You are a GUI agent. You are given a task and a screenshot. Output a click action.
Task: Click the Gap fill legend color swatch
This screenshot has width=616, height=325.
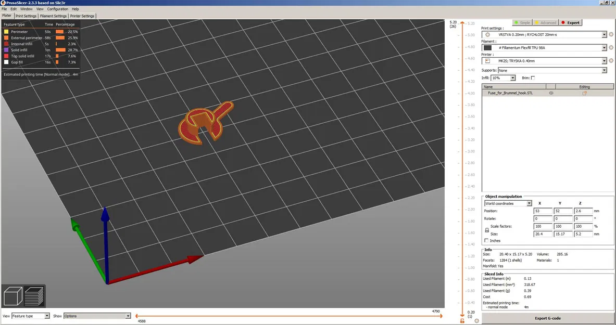6,62
